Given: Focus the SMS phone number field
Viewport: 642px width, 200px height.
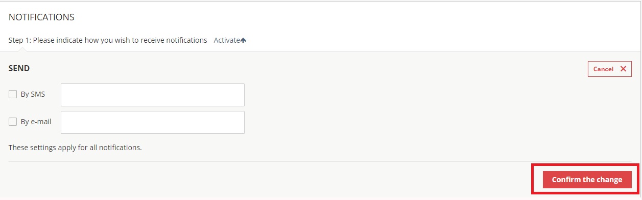Looking at the screenshot, I should click(x=152, y=95).
